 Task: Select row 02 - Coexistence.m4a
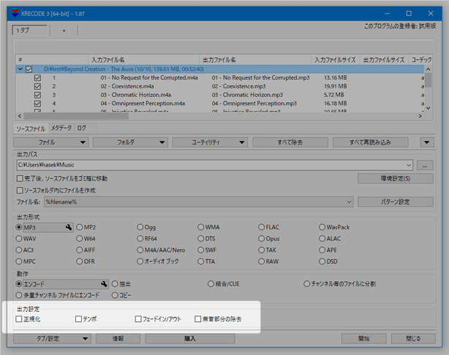click(x=219, y=86)
